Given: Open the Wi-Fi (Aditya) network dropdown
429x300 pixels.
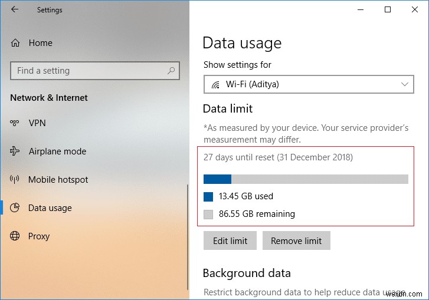Looking at the screenshot, I should (x=309, y=84).
